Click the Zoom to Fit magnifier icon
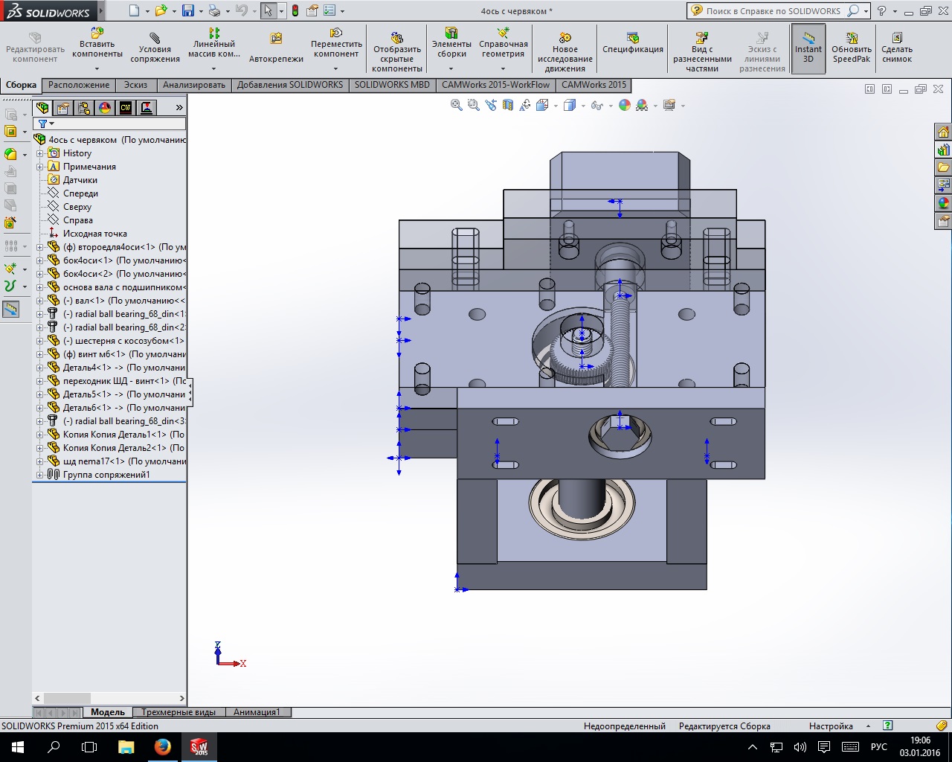The height and width of the screenshot is (762, 952). (457, 106)
